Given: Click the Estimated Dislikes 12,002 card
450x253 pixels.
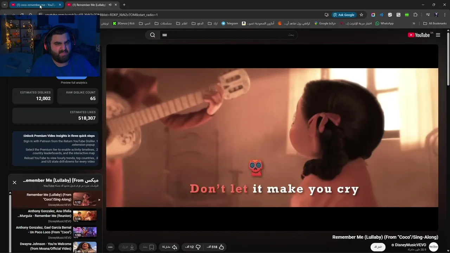Looking at the screenshot, I should click(x=33, y=96).
